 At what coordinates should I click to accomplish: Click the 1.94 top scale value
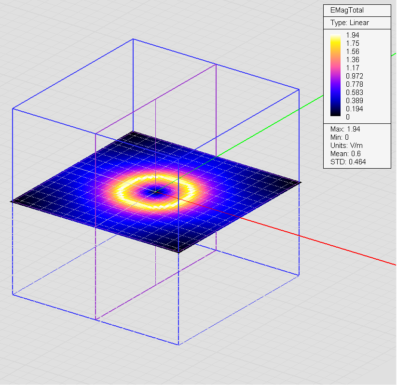click(353, 35)
